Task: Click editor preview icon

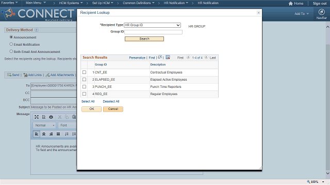Action: click(x=44, y=117)
